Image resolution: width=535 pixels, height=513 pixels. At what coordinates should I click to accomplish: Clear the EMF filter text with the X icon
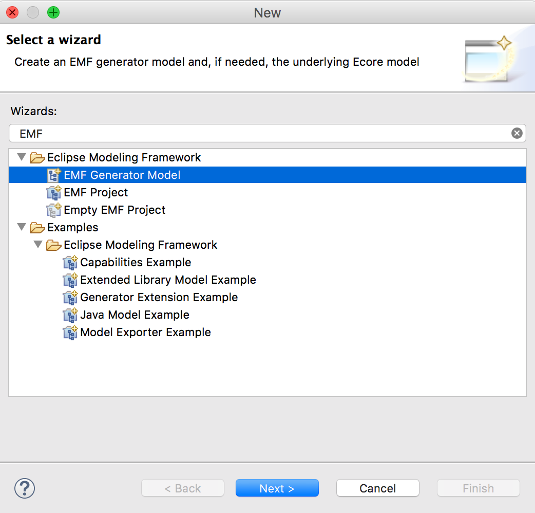click(x=517, y=133)
